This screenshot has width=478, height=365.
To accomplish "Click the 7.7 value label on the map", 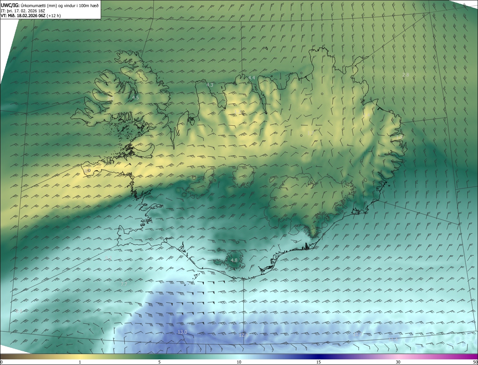I will (124, 284).
